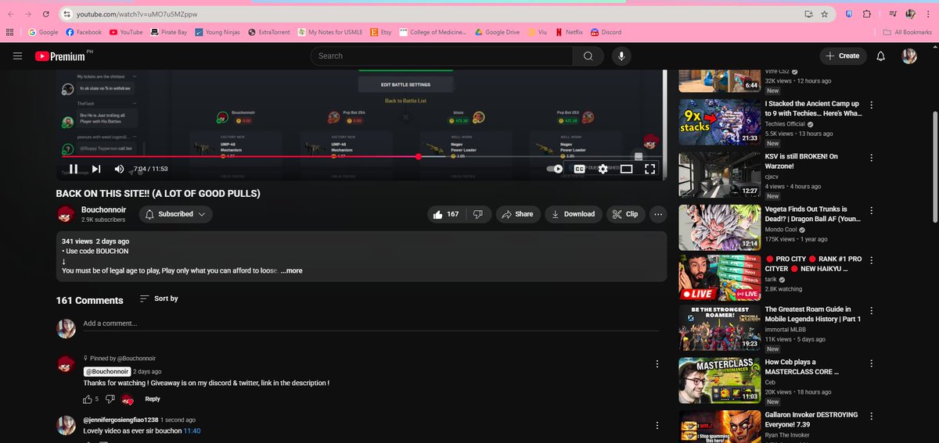Open more actions menu beside Clip

tap(658, 214)
